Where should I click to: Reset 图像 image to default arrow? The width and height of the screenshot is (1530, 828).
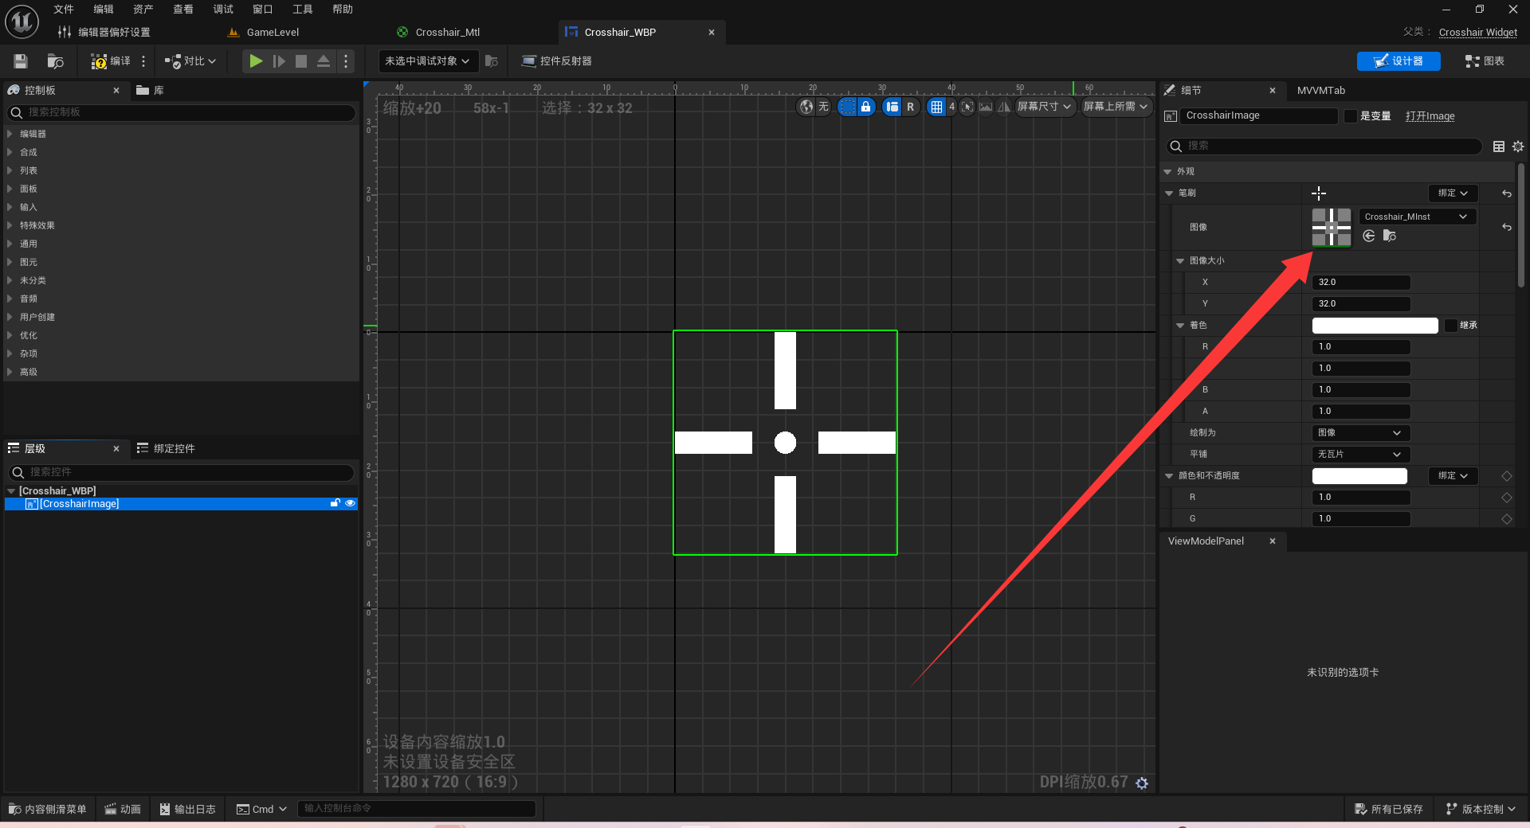click(x=1506, y=227)
